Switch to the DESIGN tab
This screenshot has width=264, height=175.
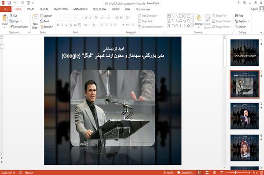coord(44,9)
